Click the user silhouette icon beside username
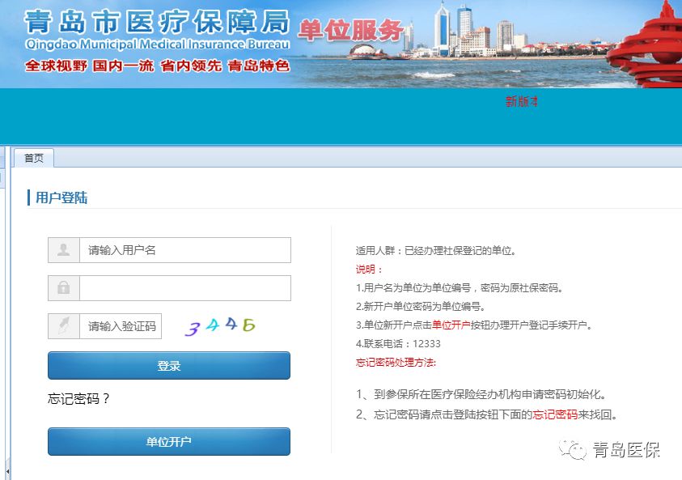Viewport: 682px width, 480px height. tap(64, 250)
